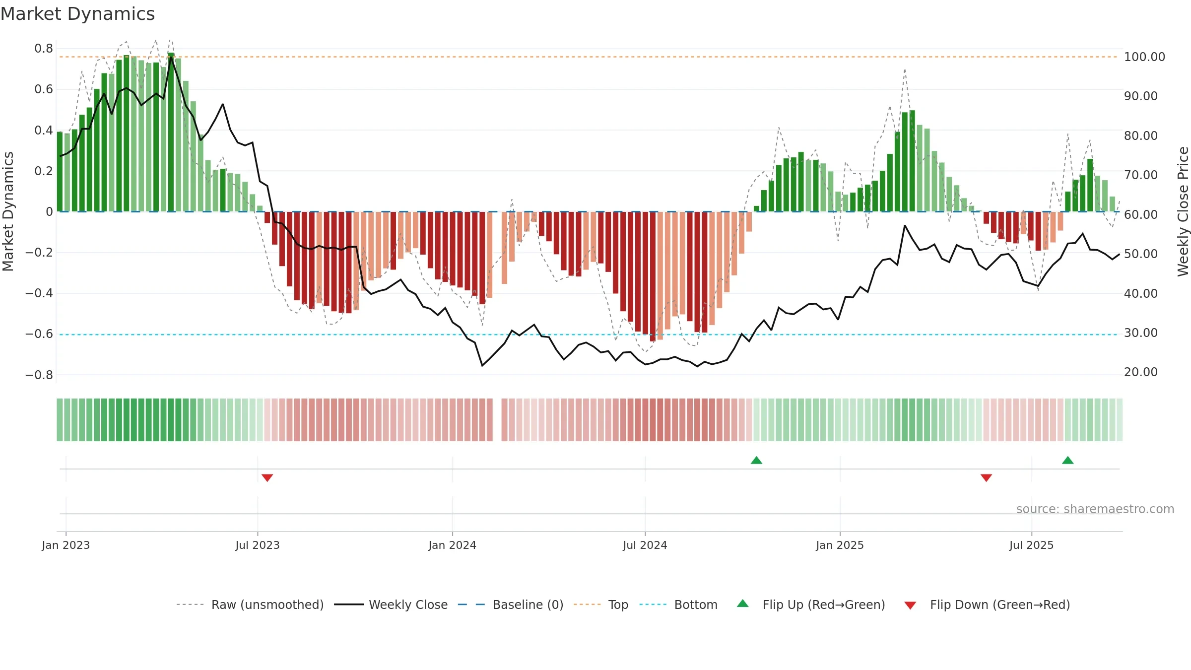1191x670 pixels.
Task: Click the 70.00 price tick label
Action: point(1141,175)
